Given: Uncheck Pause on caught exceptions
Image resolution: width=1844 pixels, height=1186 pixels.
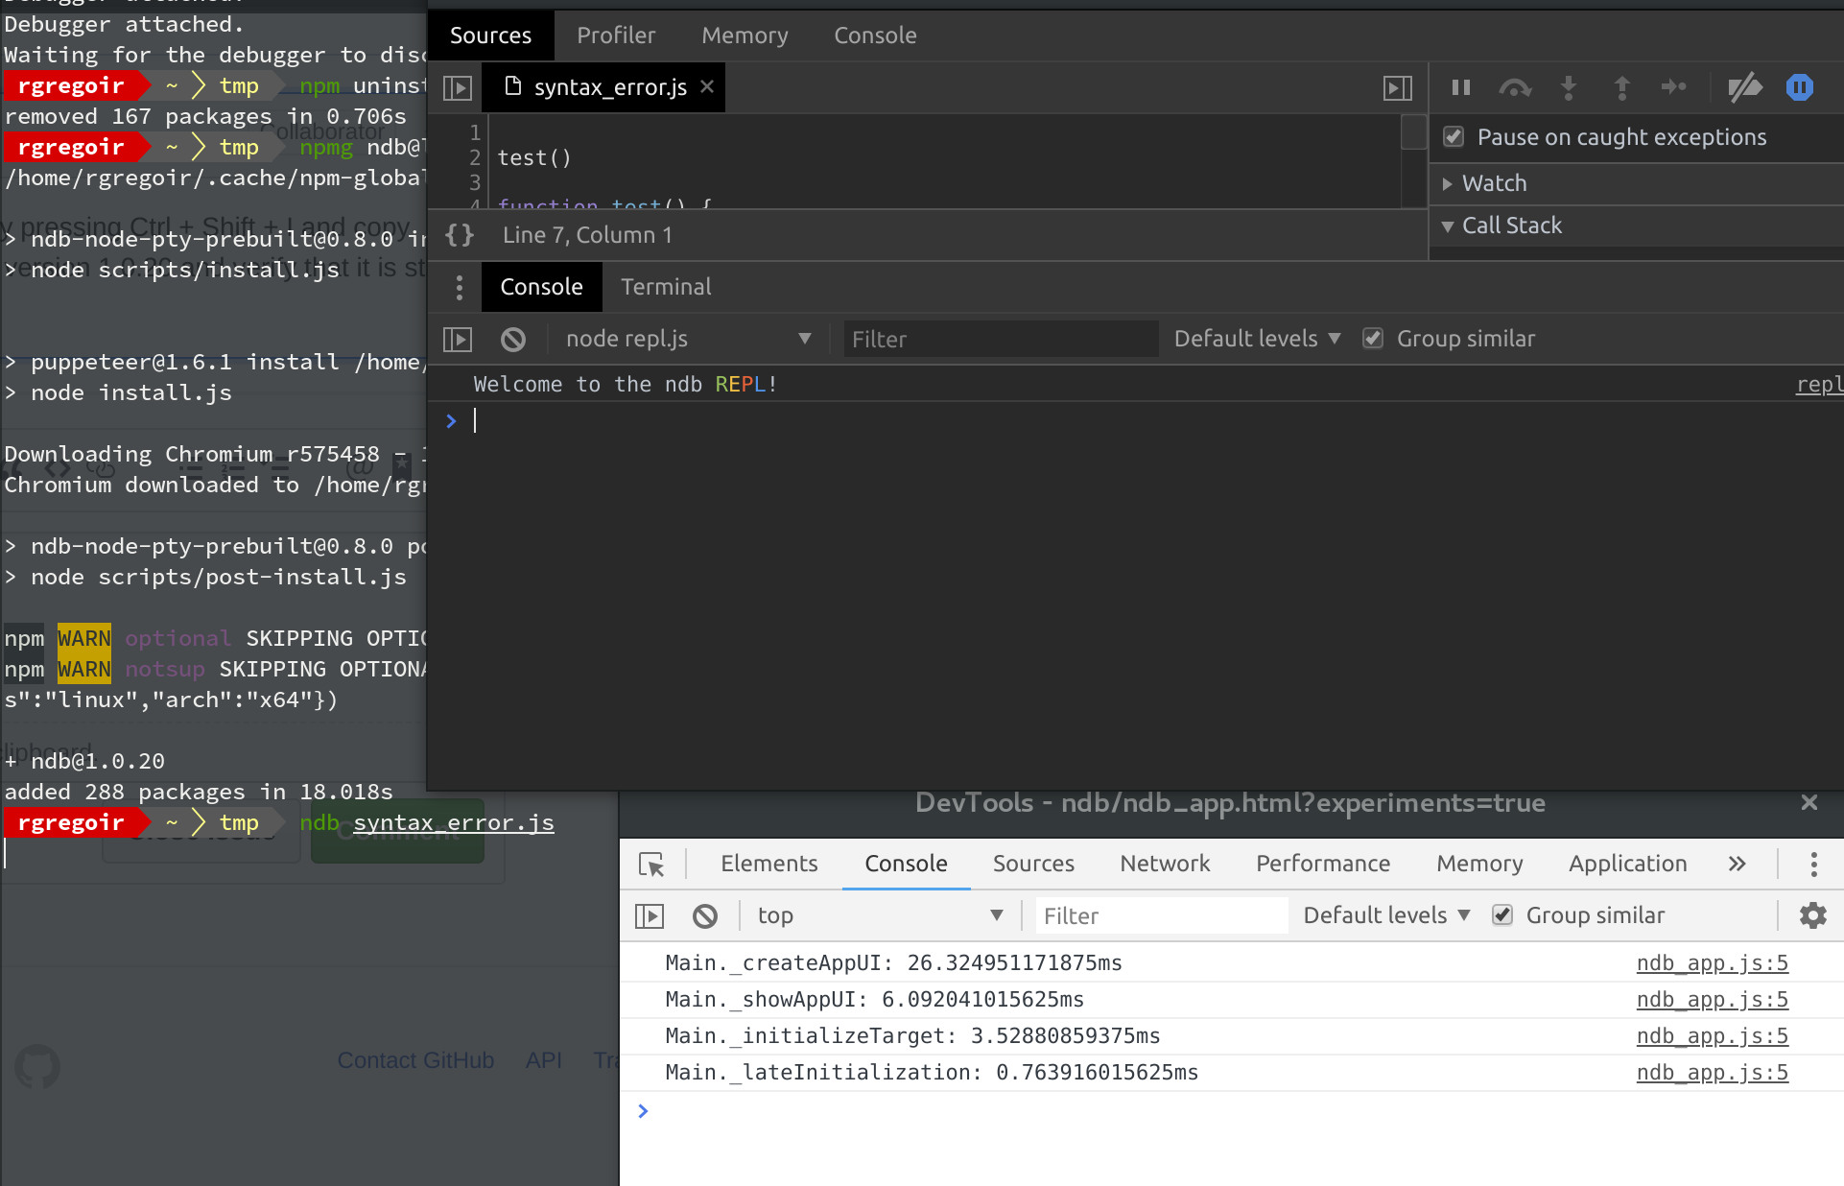Looking at the screenshot, I should pos(1454,136).
